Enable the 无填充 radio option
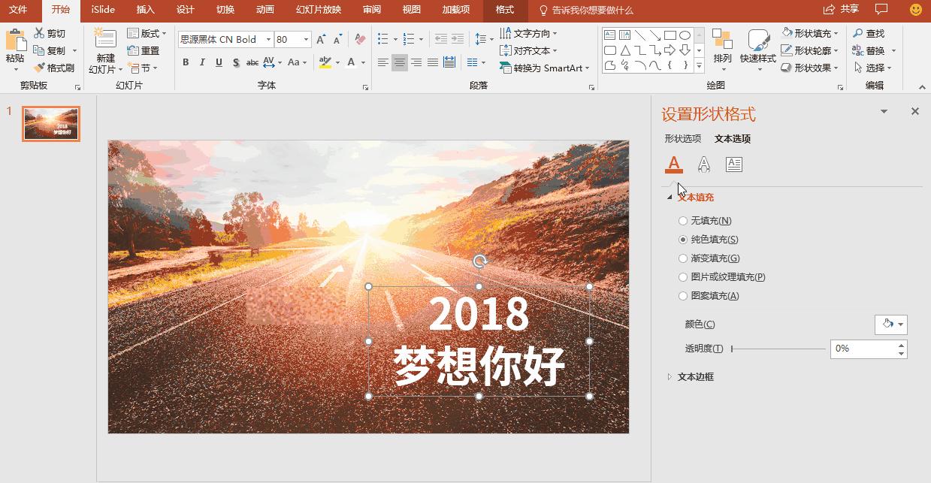The image size is (931, 483). point(683,220)
